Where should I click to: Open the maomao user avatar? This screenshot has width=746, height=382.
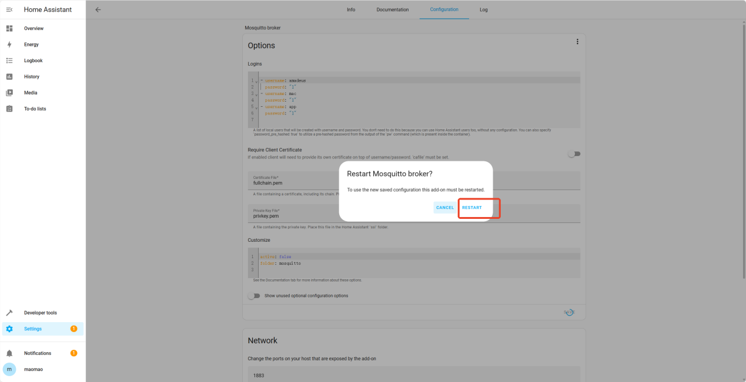pos(9,369)
